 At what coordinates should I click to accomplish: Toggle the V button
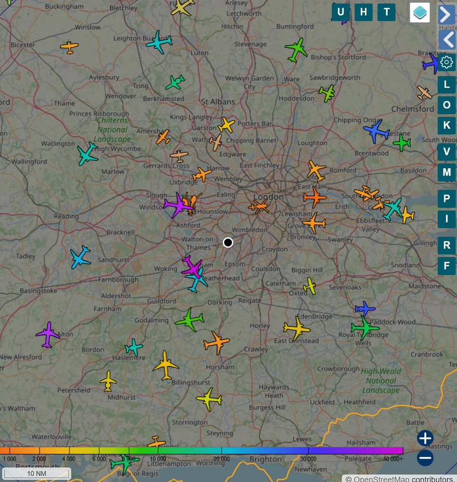(x=446, y=151)
